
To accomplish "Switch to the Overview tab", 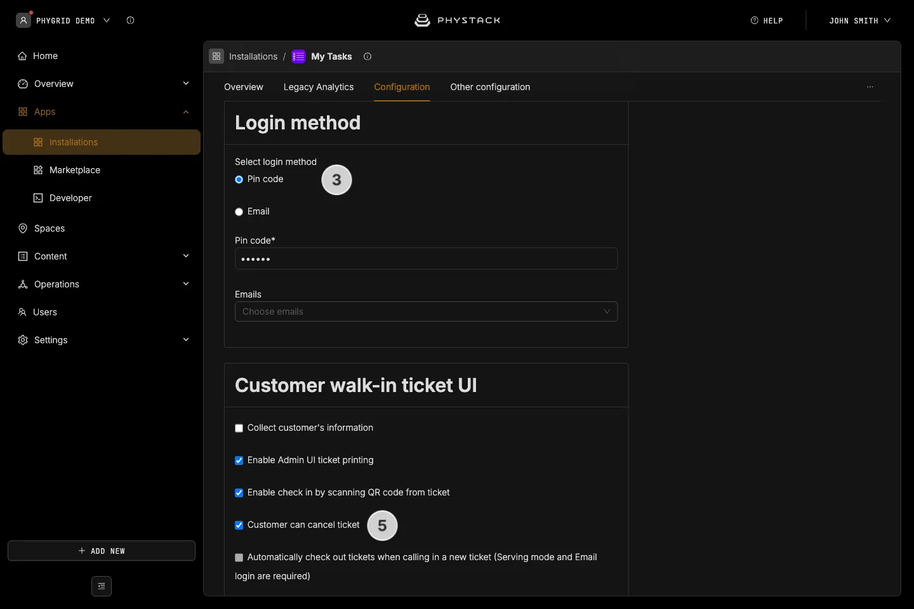I will click(x=244, y=87).
